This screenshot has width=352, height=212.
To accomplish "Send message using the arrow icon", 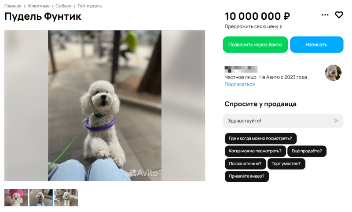I will (x=336, y=121).
